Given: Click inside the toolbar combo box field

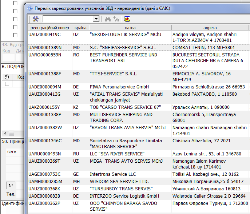Looking at the screenshot, I should click(x=68, y=19).
